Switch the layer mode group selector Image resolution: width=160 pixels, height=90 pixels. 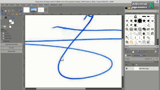tap(156, 59)
